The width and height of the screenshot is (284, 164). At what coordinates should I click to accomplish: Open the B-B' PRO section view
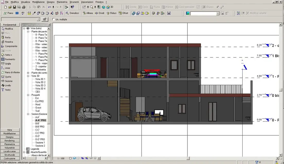pyautogui.click(x=40, y=127)
